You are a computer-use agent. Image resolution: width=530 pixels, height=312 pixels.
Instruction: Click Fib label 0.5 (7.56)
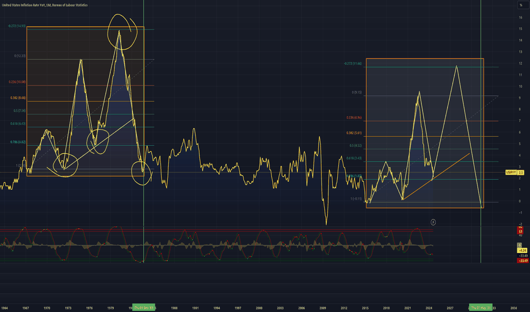pos(19,111)
